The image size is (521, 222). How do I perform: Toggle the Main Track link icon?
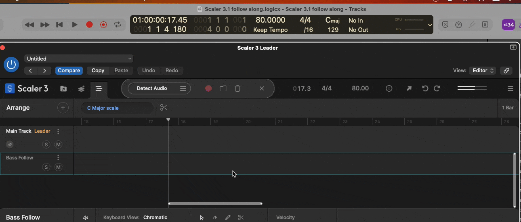tap(10, 145)
